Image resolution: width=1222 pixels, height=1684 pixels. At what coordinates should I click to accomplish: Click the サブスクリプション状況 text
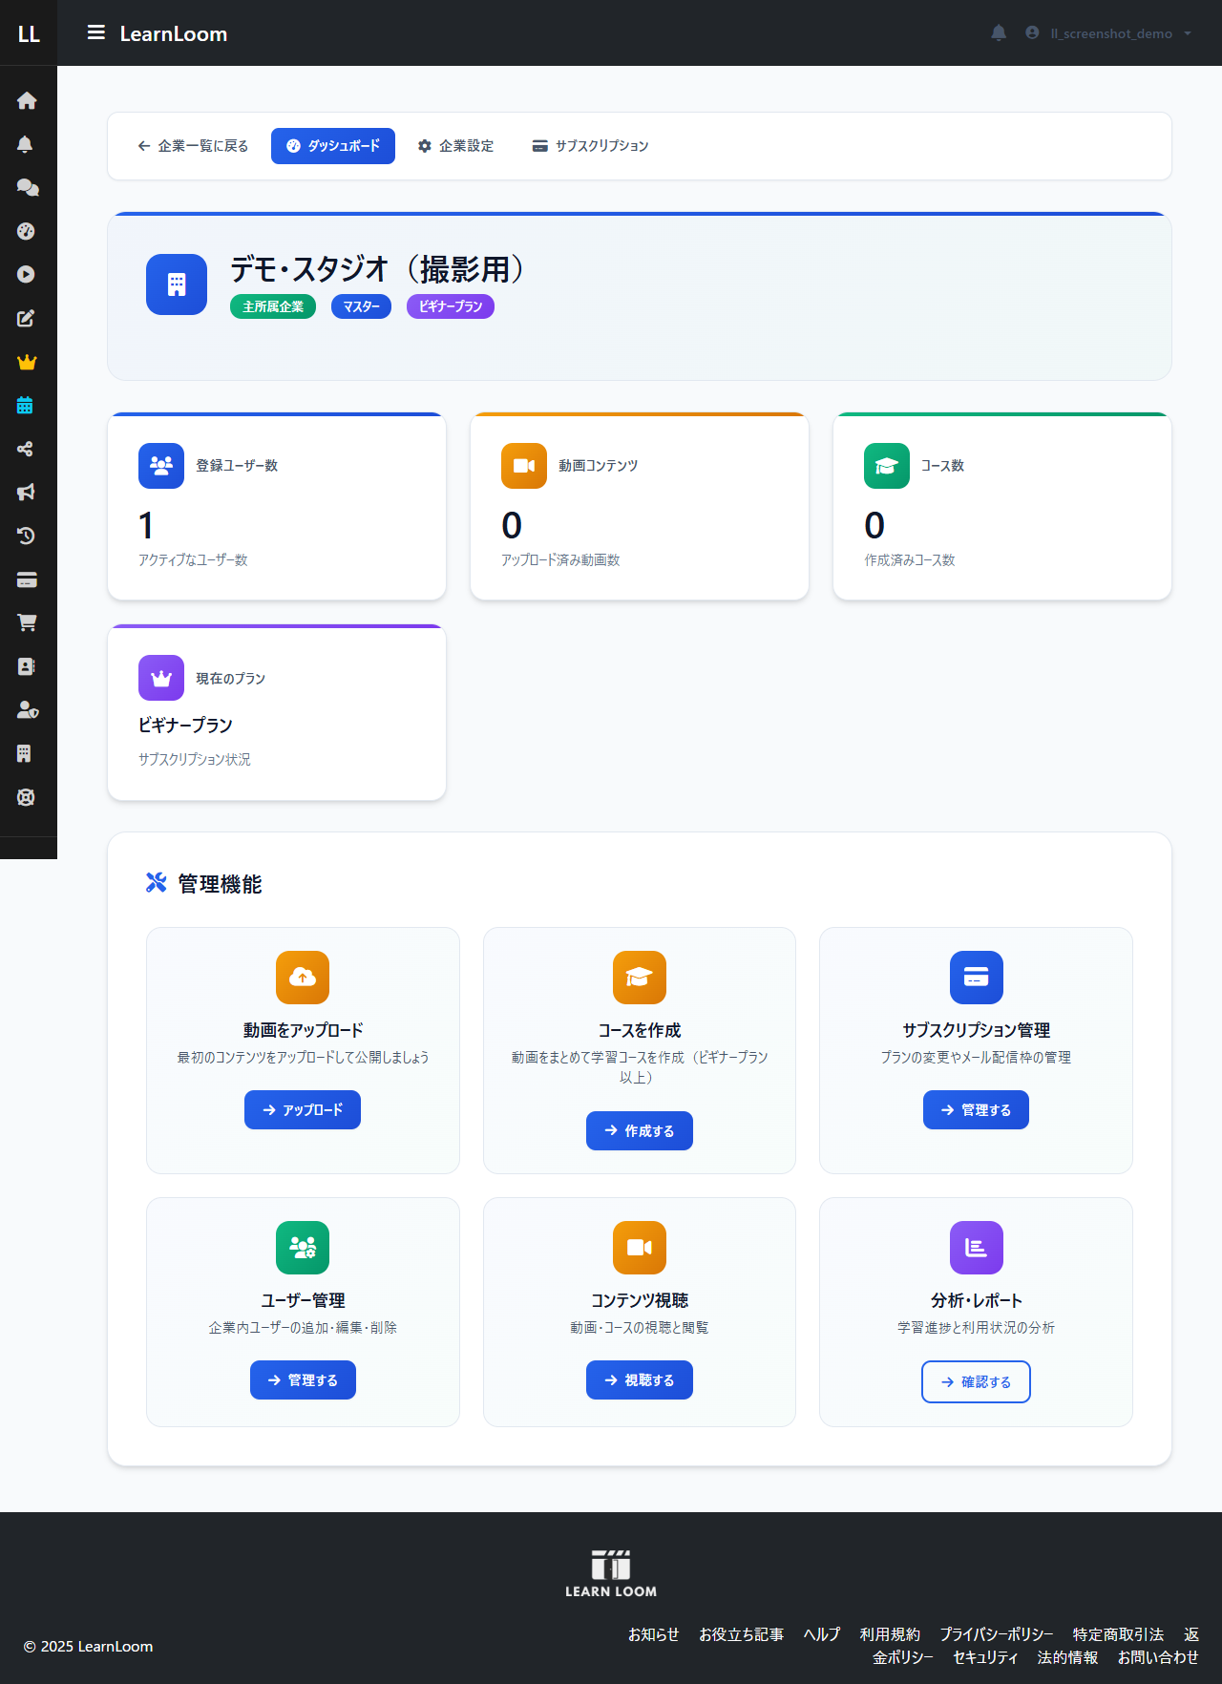195,760
